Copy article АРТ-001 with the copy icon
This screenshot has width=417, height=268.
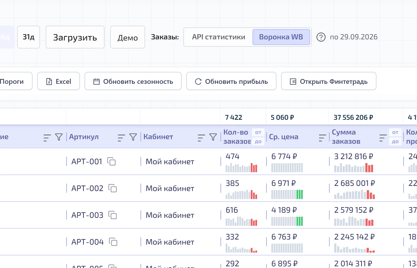111,161
